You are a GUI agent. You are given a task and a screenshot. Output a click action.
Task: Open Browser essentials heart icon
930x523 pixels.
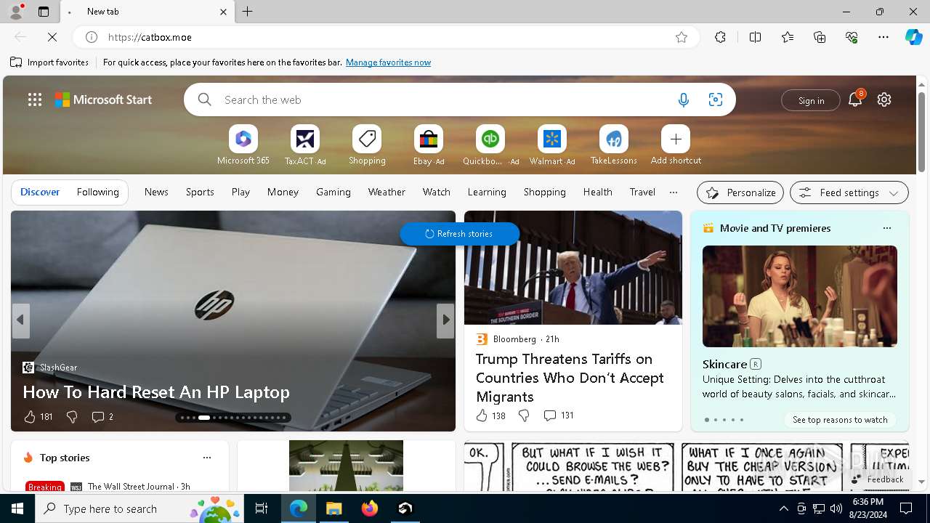pyautogui.click(x=852, y=37)
